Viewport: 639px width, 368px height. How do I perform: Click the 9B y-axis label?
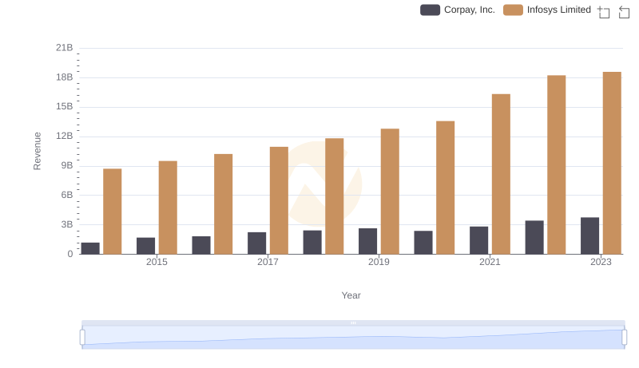(67, 166)
